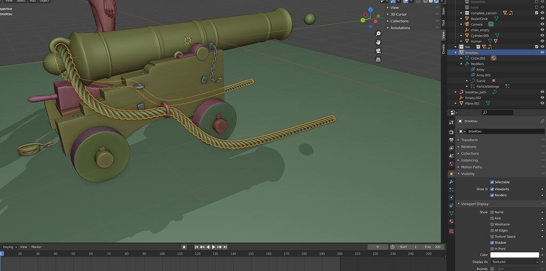
Task: Expand the Motion Paths panel
Action: [471, 167]
